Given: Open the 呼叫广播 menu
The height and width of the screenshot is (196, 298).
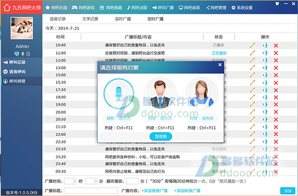Looking at the screenshot, I should [x=163, y=7].
